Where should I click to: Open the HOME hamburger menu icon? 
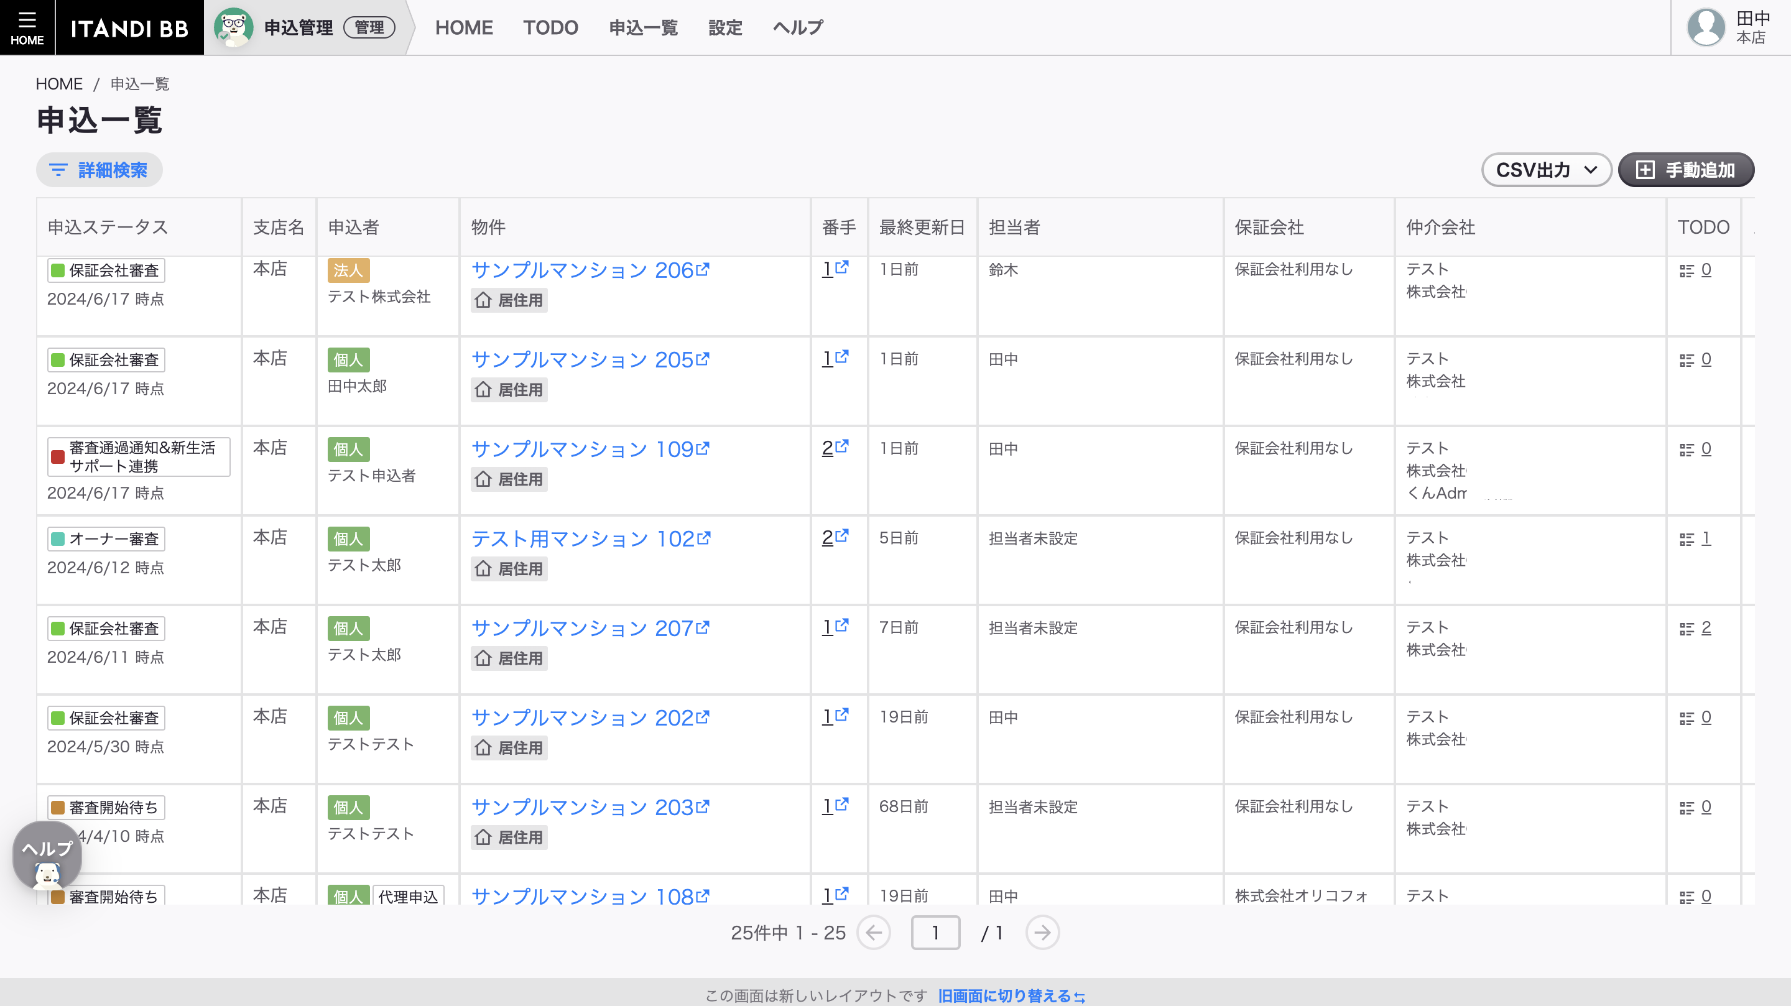pos(27,27)
